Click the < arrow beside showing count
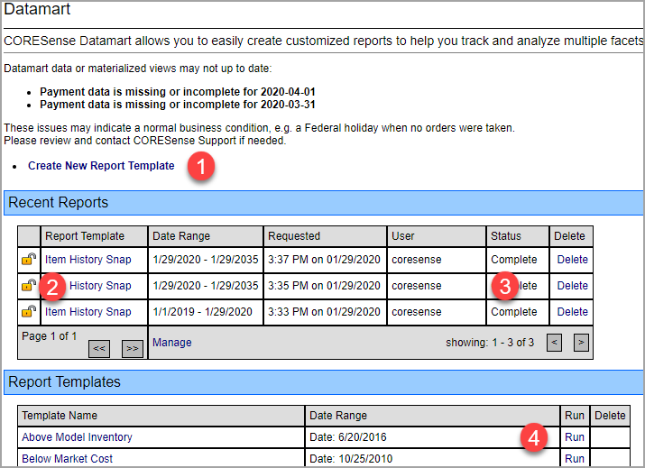Viewport: 645px width, 468px height. 555,343
